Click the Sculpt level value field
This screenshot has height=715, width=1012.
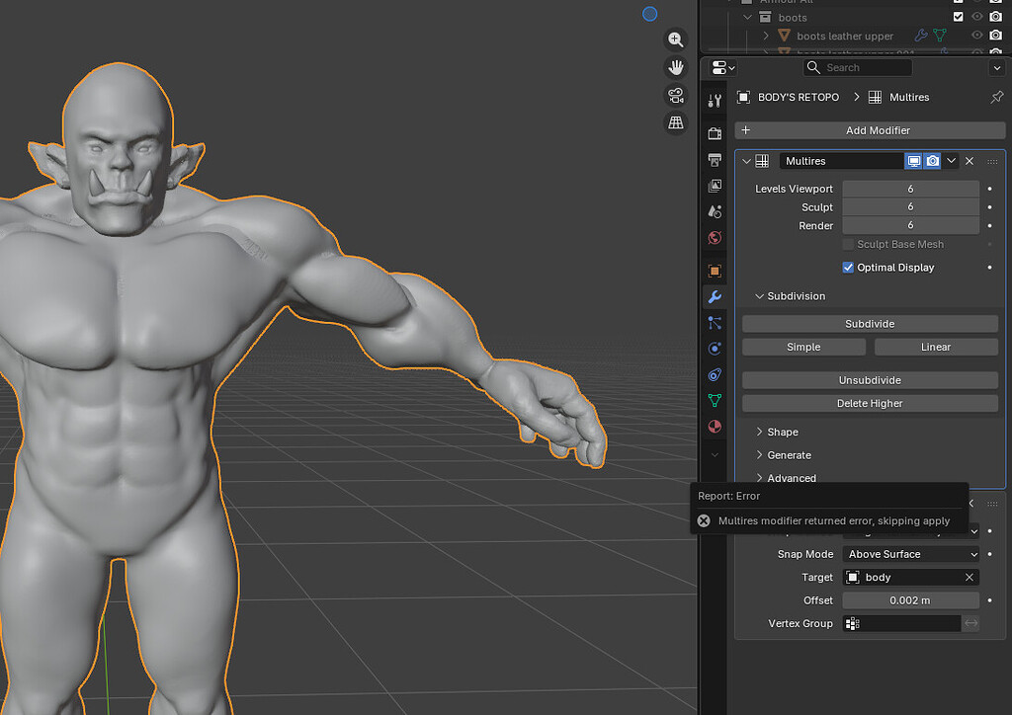tap(910, 207)
